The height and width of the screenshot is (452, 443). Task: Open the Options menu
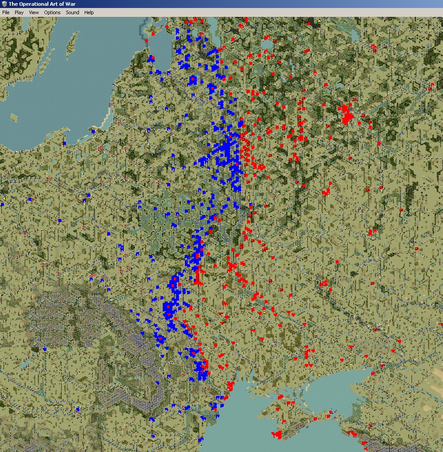[52, 12]
